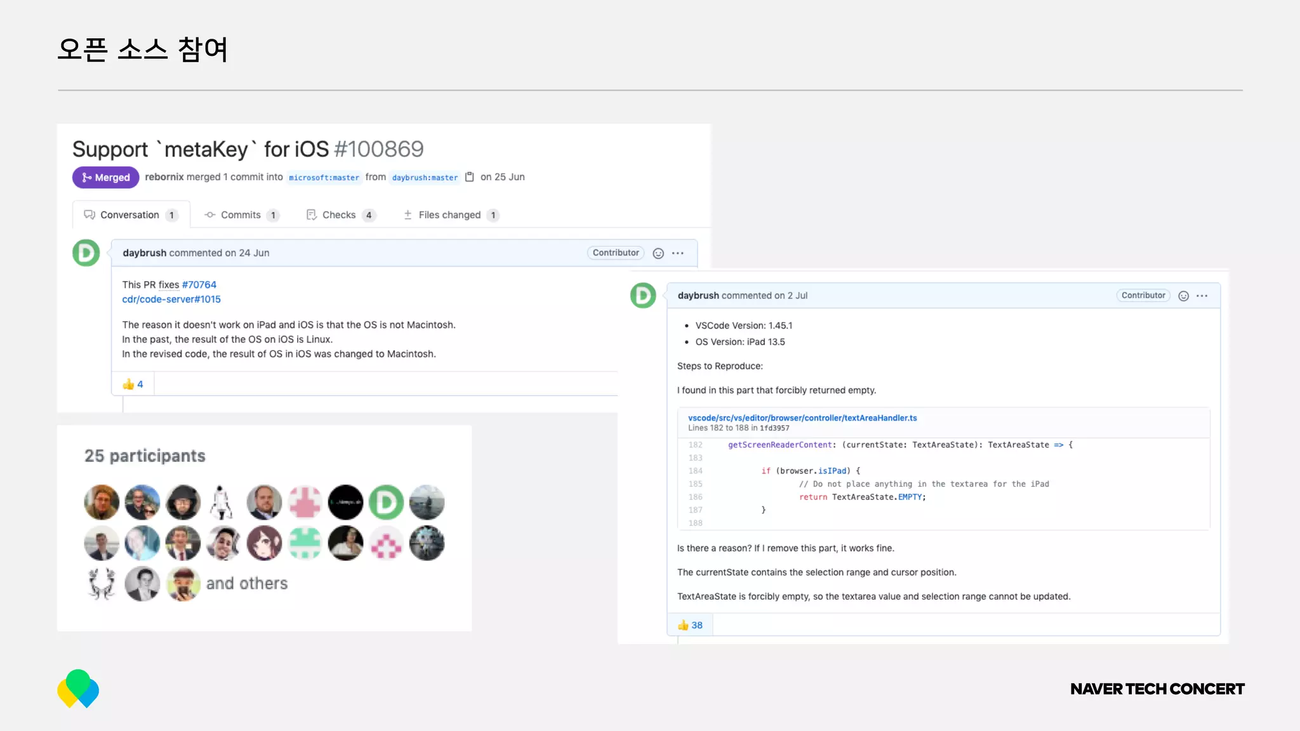
Task: Follow the cdr/code-server#1015 link
Action: pos(171,300)
